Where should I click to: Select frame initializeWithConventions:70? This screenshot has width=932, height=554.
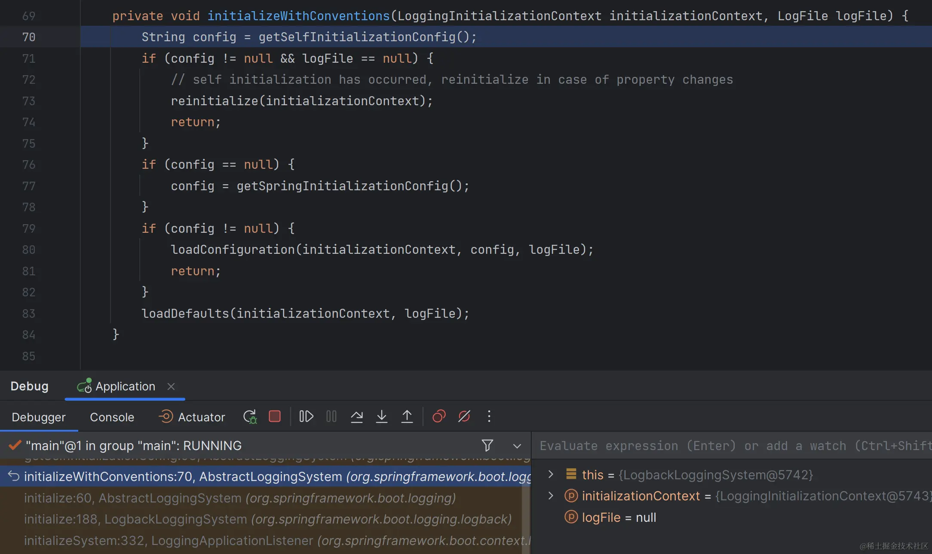[x=266, y=476]
